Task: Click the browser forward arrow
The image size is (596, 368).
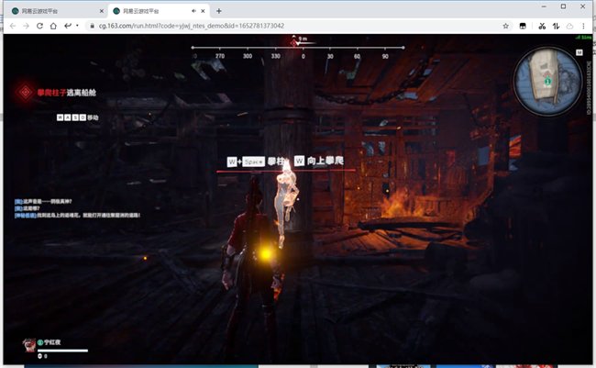Action: (26, 26)
